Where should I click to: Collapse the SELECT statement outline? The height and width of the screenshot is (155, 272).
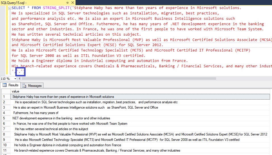click(10, 8)
